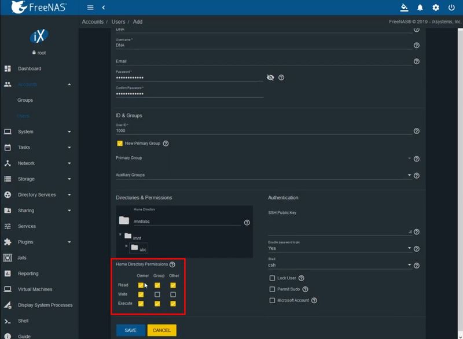
Task: Open the system settings gear icon
Action: pos(435,8)
